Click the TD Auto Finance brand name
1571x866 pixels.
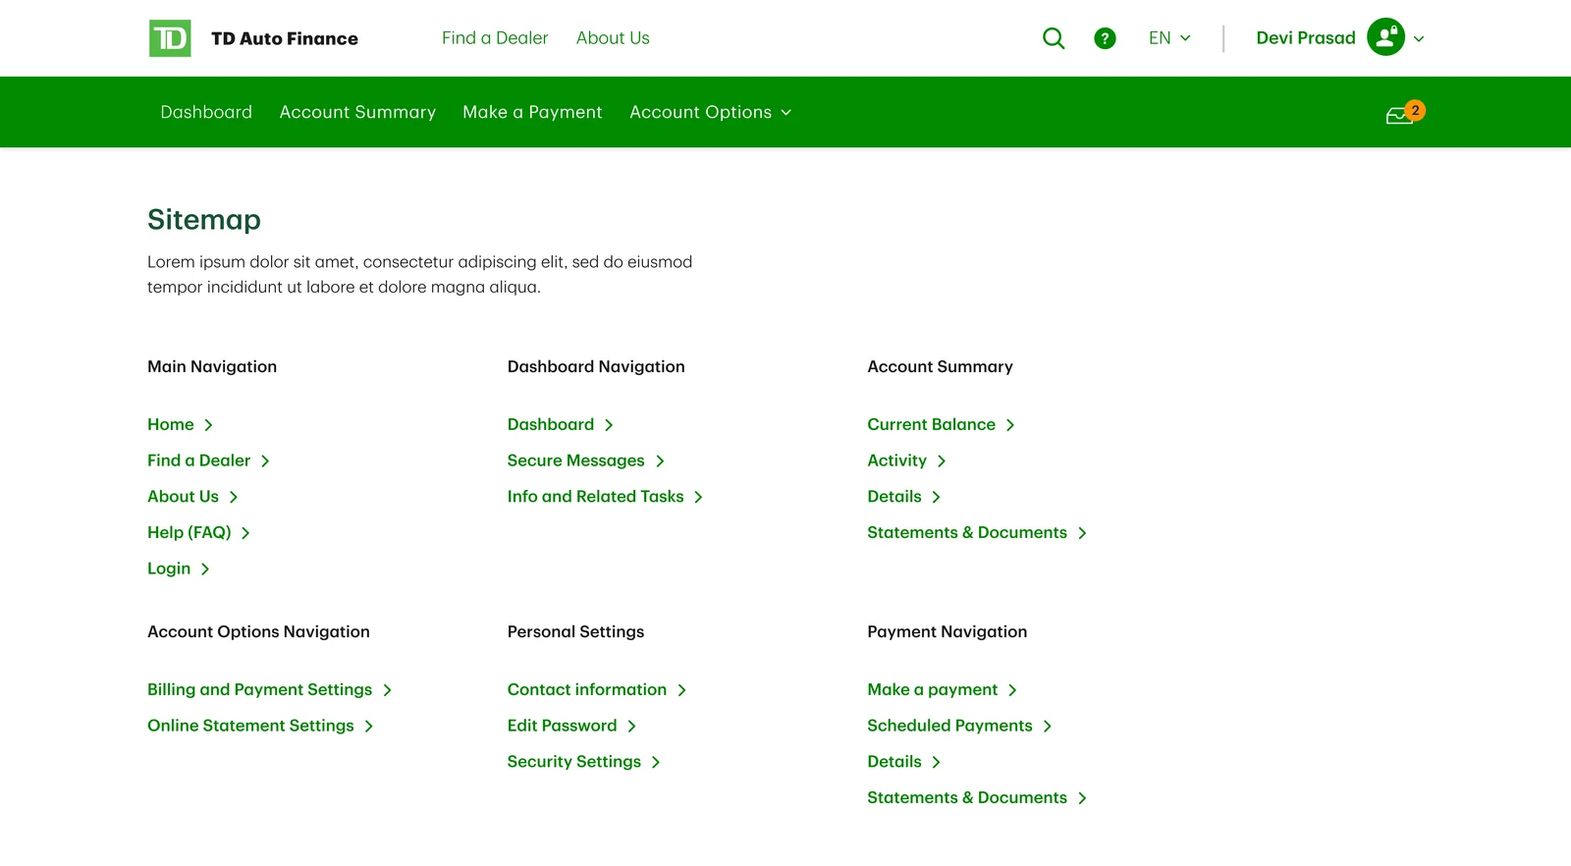(285, 38)
